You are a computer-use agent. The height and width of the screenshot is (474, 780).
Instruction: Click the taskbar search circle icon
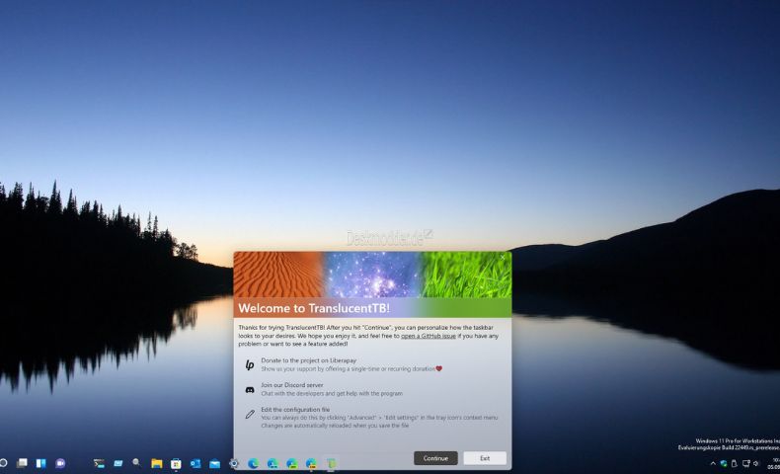click(3, 463)
